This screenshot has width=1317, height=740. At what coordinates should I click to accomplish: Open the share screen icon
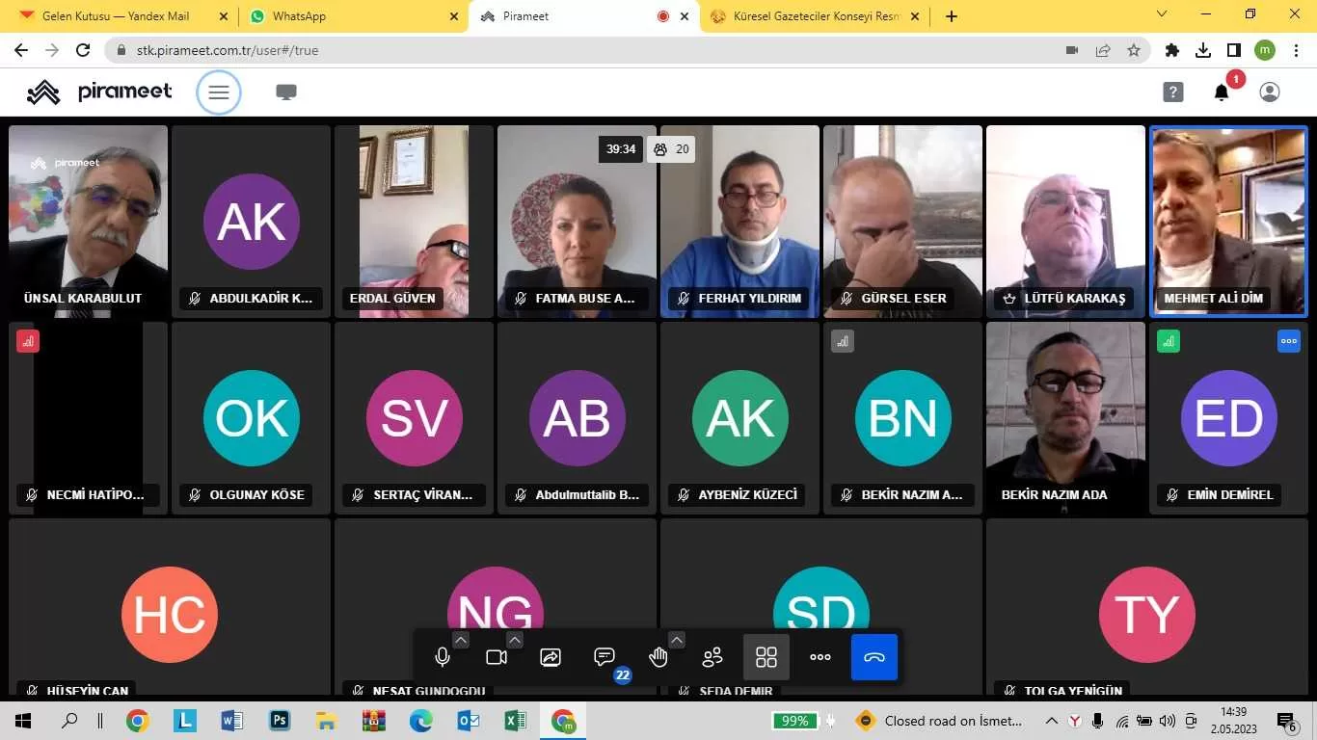(x=551, y=657)
